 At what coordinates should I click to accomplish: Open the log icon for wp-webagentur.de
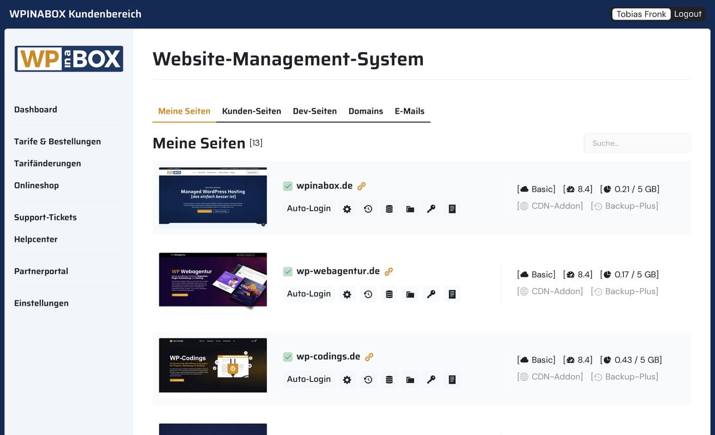[x=452, y=294]
